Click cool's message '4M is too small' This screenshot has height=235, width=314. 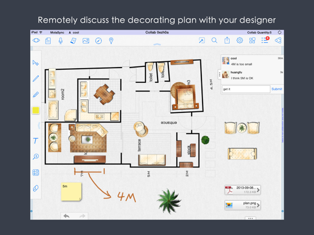241,64
